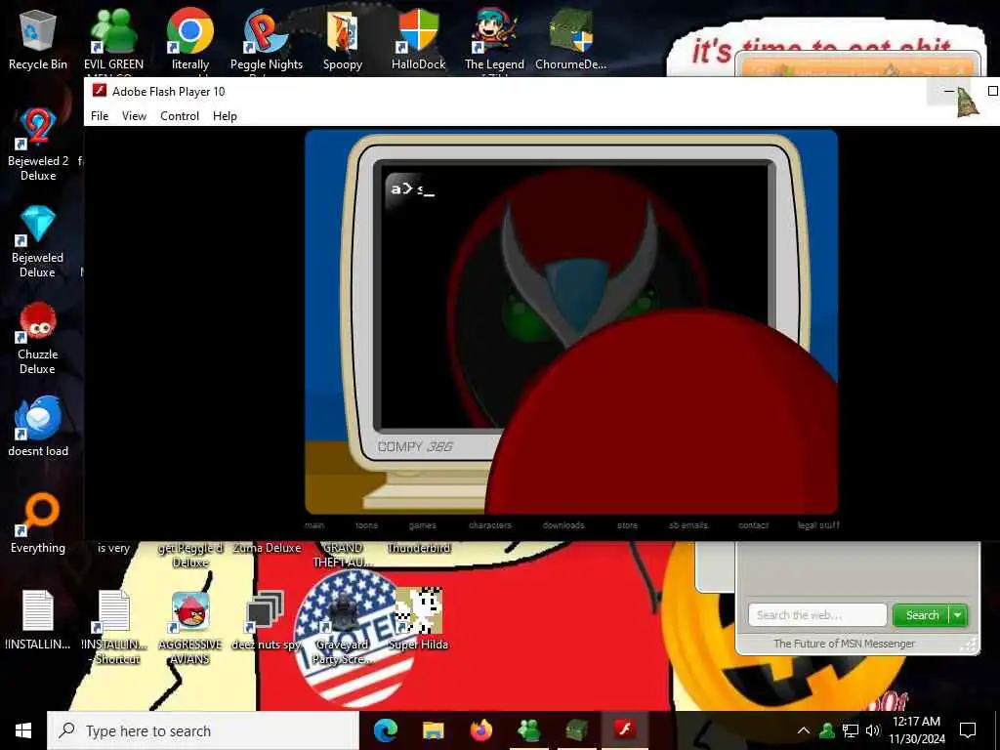Open the notification center icon
Screen dimensions: 1000x750
pyautogui.click(x=968, y=730)
